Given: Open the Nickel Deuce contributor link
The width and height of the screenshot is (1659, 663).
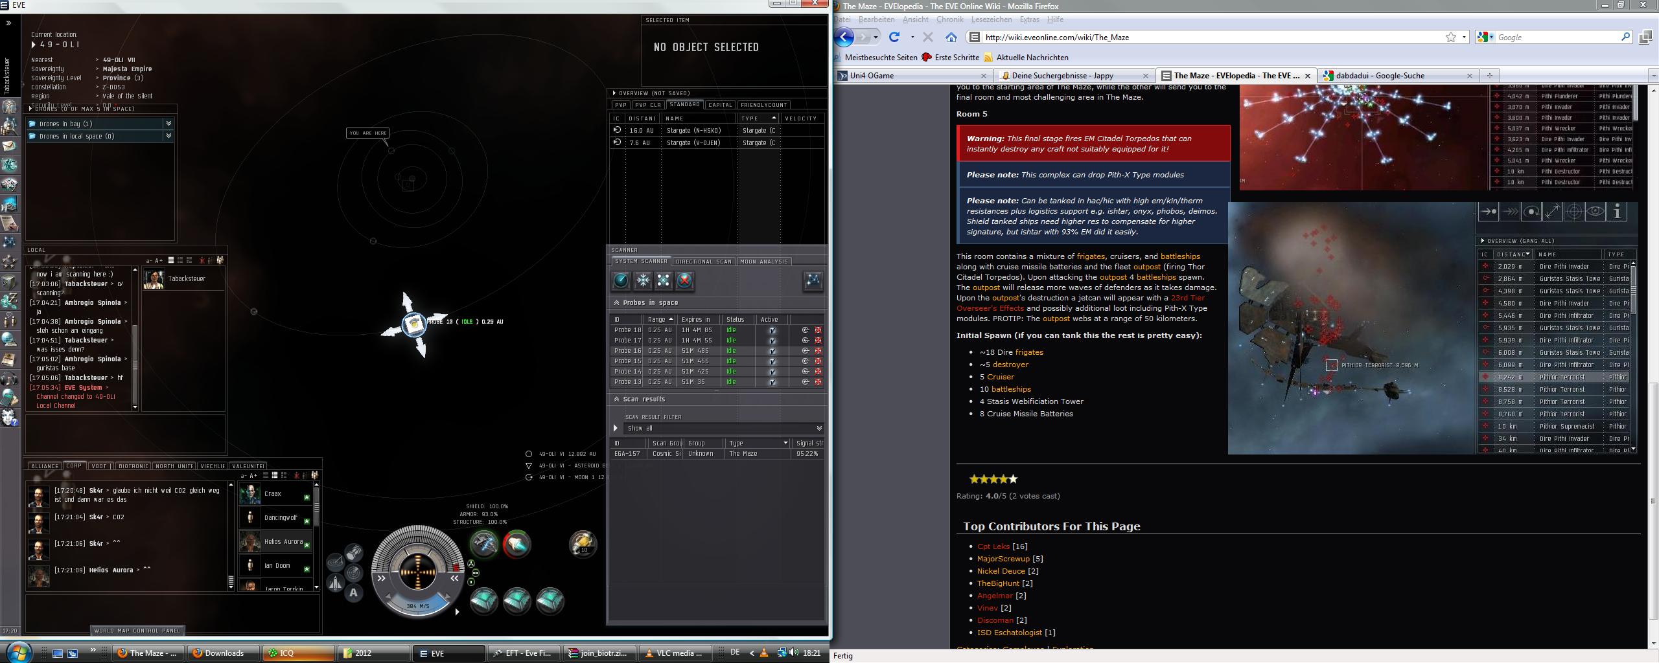Looking at the screenshot, I should coord(1001,571).
